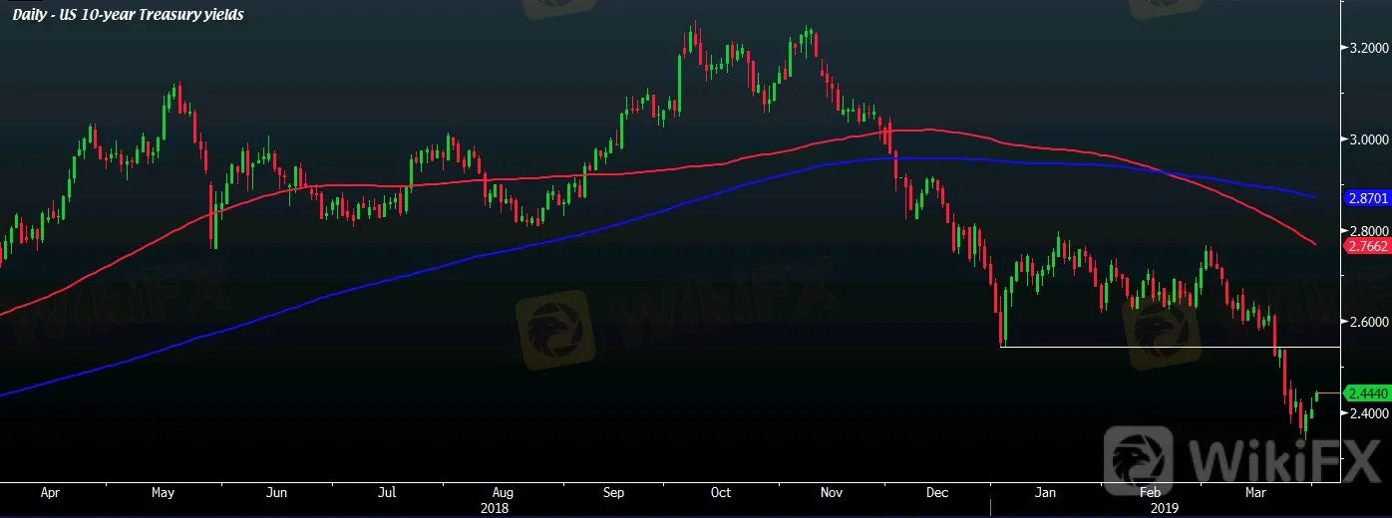Click the chart title 'Daily - US 10-year Treasury yields'
Image resolution: width=1392 pixels, height=518 pixels.
[x=128, y=15]
